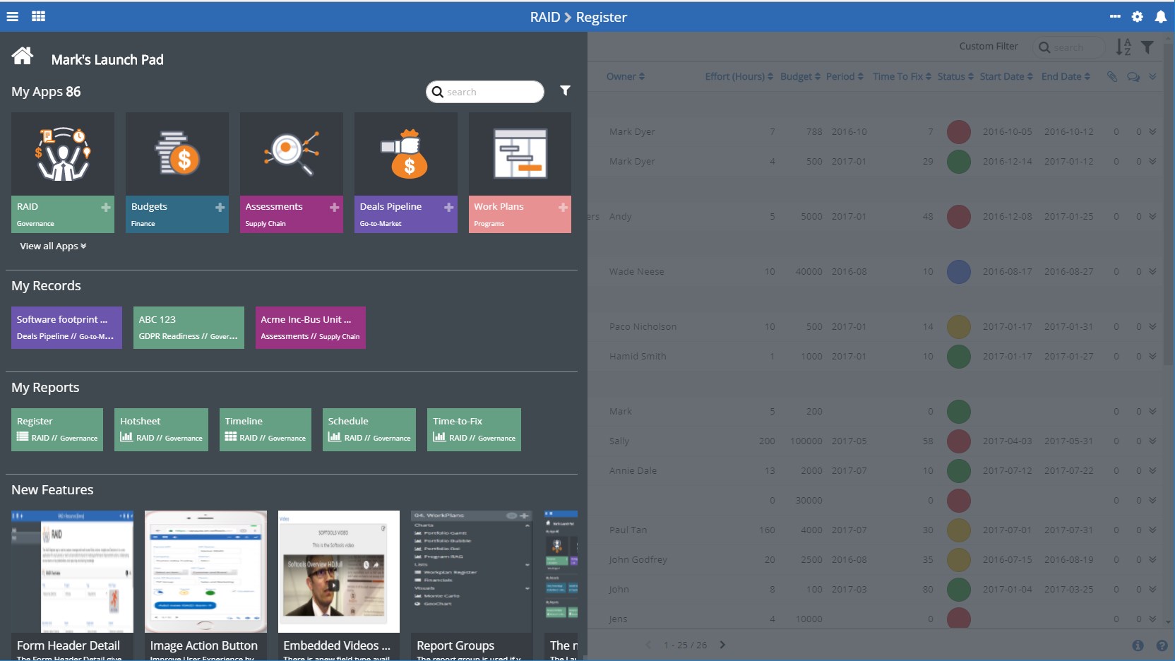The height and width of the screenshot is (661, 1175).
Task: Select the Annie Dale owner cell
Action: [633, 471]
